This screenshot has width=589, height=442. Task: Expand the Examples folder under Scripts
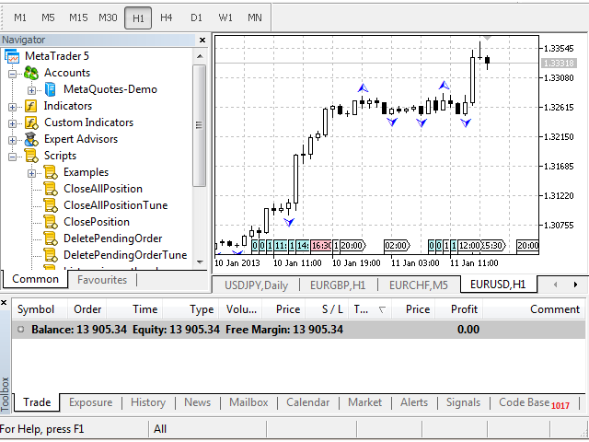coord(32,172)
